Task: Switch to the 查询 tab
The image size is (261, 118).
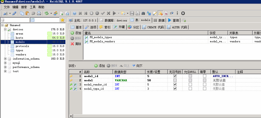Action: coord(173,20)
